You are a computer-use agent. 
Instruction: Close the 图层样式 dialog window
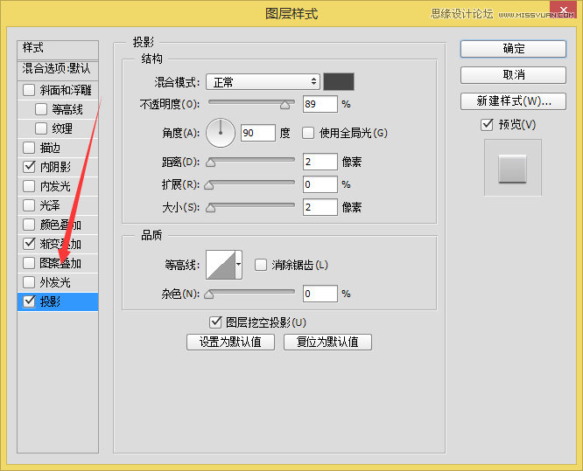coord(563,10)
